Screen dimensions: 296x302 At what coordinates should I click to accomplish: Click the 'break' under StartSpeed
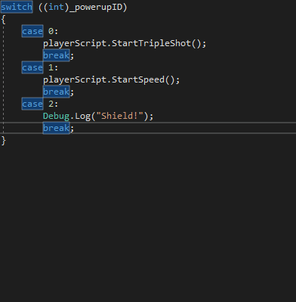pos(56,92)
